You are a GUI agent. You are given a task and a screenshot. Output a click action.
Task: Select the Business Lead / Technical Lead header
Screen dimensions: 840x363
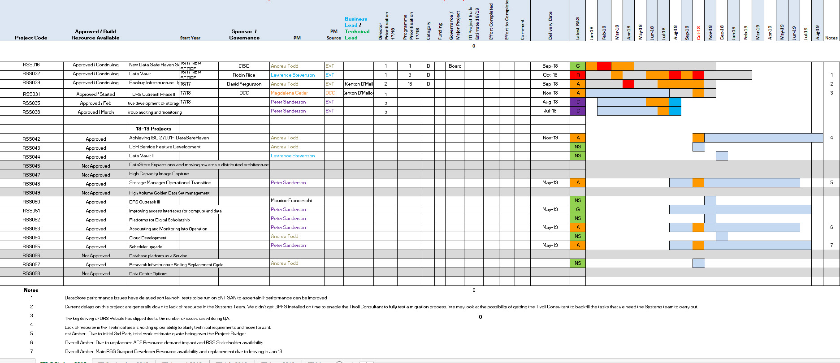pos(357,28)
